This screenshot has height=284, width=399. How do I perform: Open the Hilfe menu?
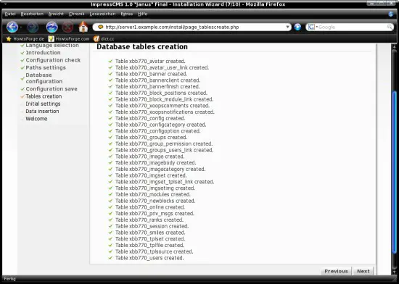pos(142,14)
